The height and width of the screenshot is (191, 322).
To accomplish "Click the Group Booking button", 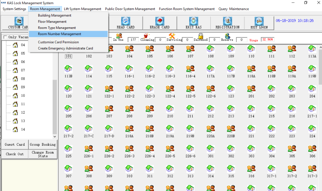I will pyautogui.click(x=43, y=145).
